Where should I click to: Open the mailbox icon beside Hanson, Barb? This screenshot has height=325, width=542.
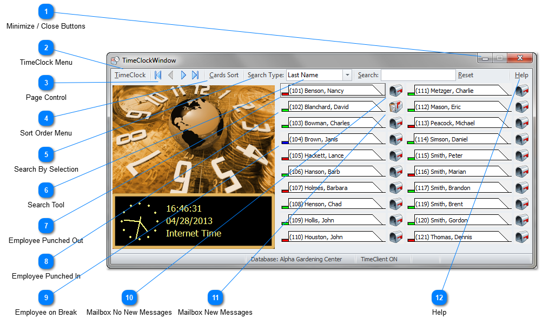(x=395, y=171)
